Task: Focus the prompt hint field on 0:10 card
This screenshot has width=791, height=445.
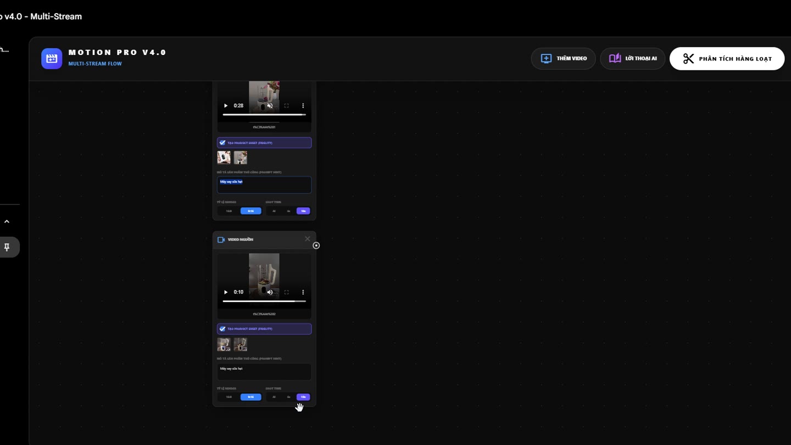Action: coord(264,371)
